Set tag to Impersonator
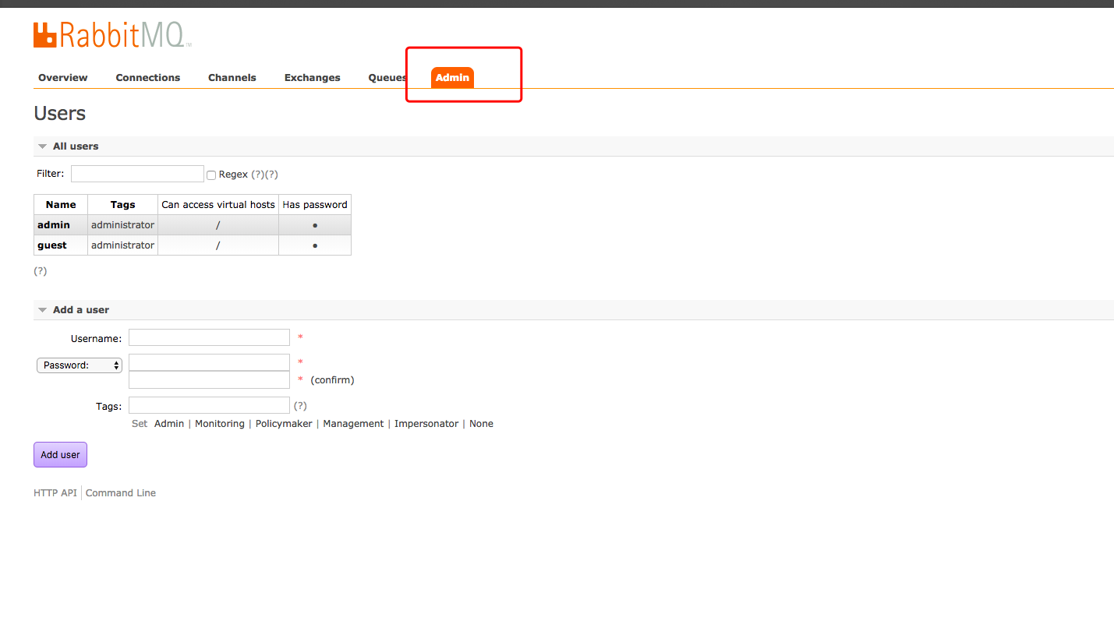This screenshot has width=1114, height=635. coord(426,424)
